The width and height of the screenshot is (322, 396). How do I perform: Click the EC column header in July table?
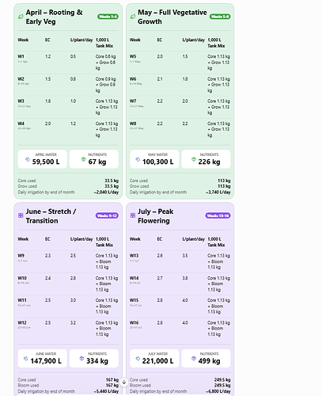pyautogui.click(x=160, y=239)
